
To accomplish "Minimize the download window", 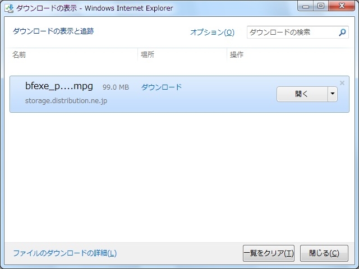I will pyautogui.click(x=306, y=6).
